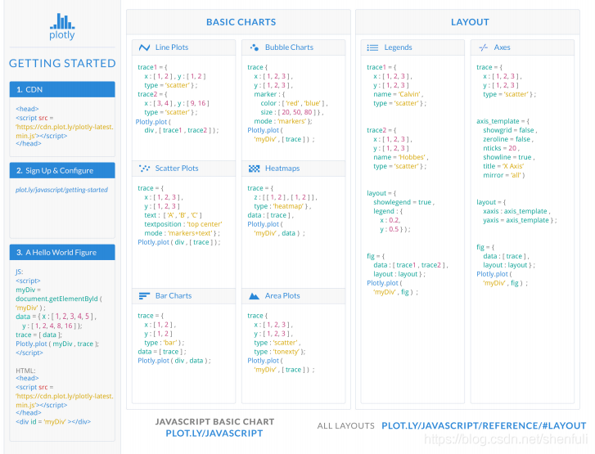Select the 3. A Hello World Figure header

coord(62,252)
